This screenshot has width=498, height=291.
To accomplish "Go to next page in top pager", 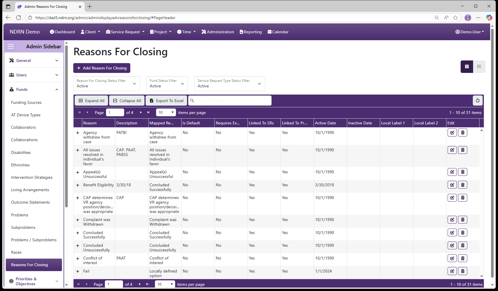I will (x=141, y=113).
